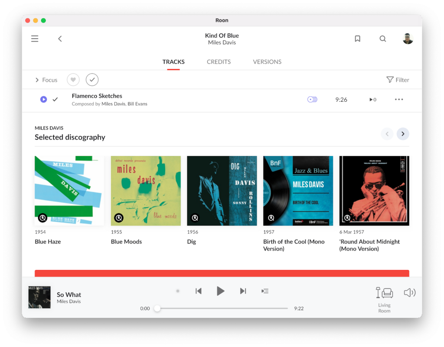Open the play queue icon

265,291
